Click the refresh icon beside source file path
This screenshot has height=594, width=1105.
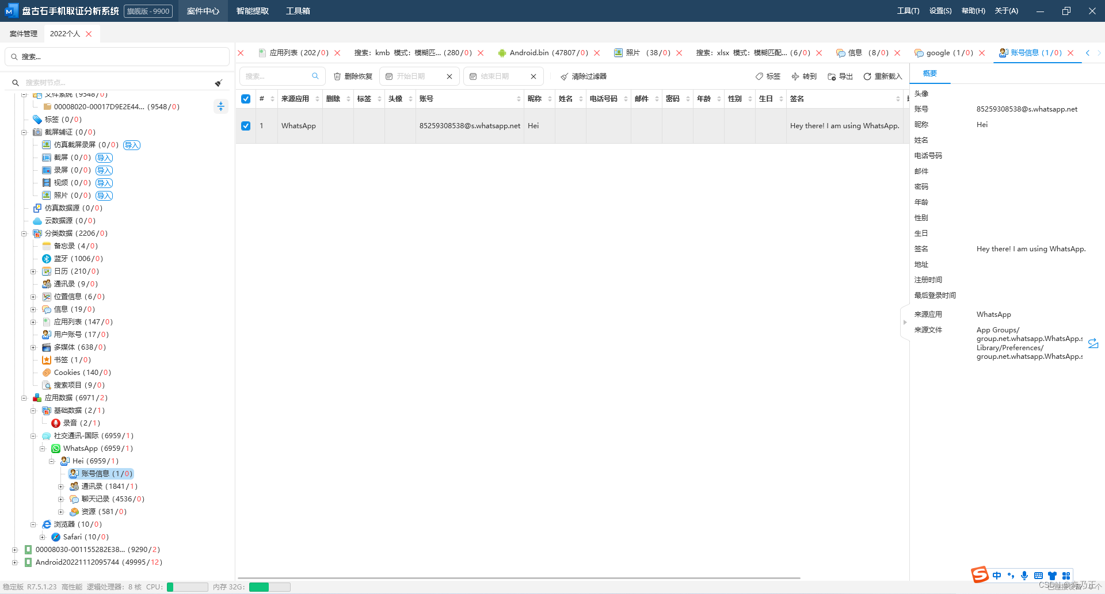pos(1093,343)
